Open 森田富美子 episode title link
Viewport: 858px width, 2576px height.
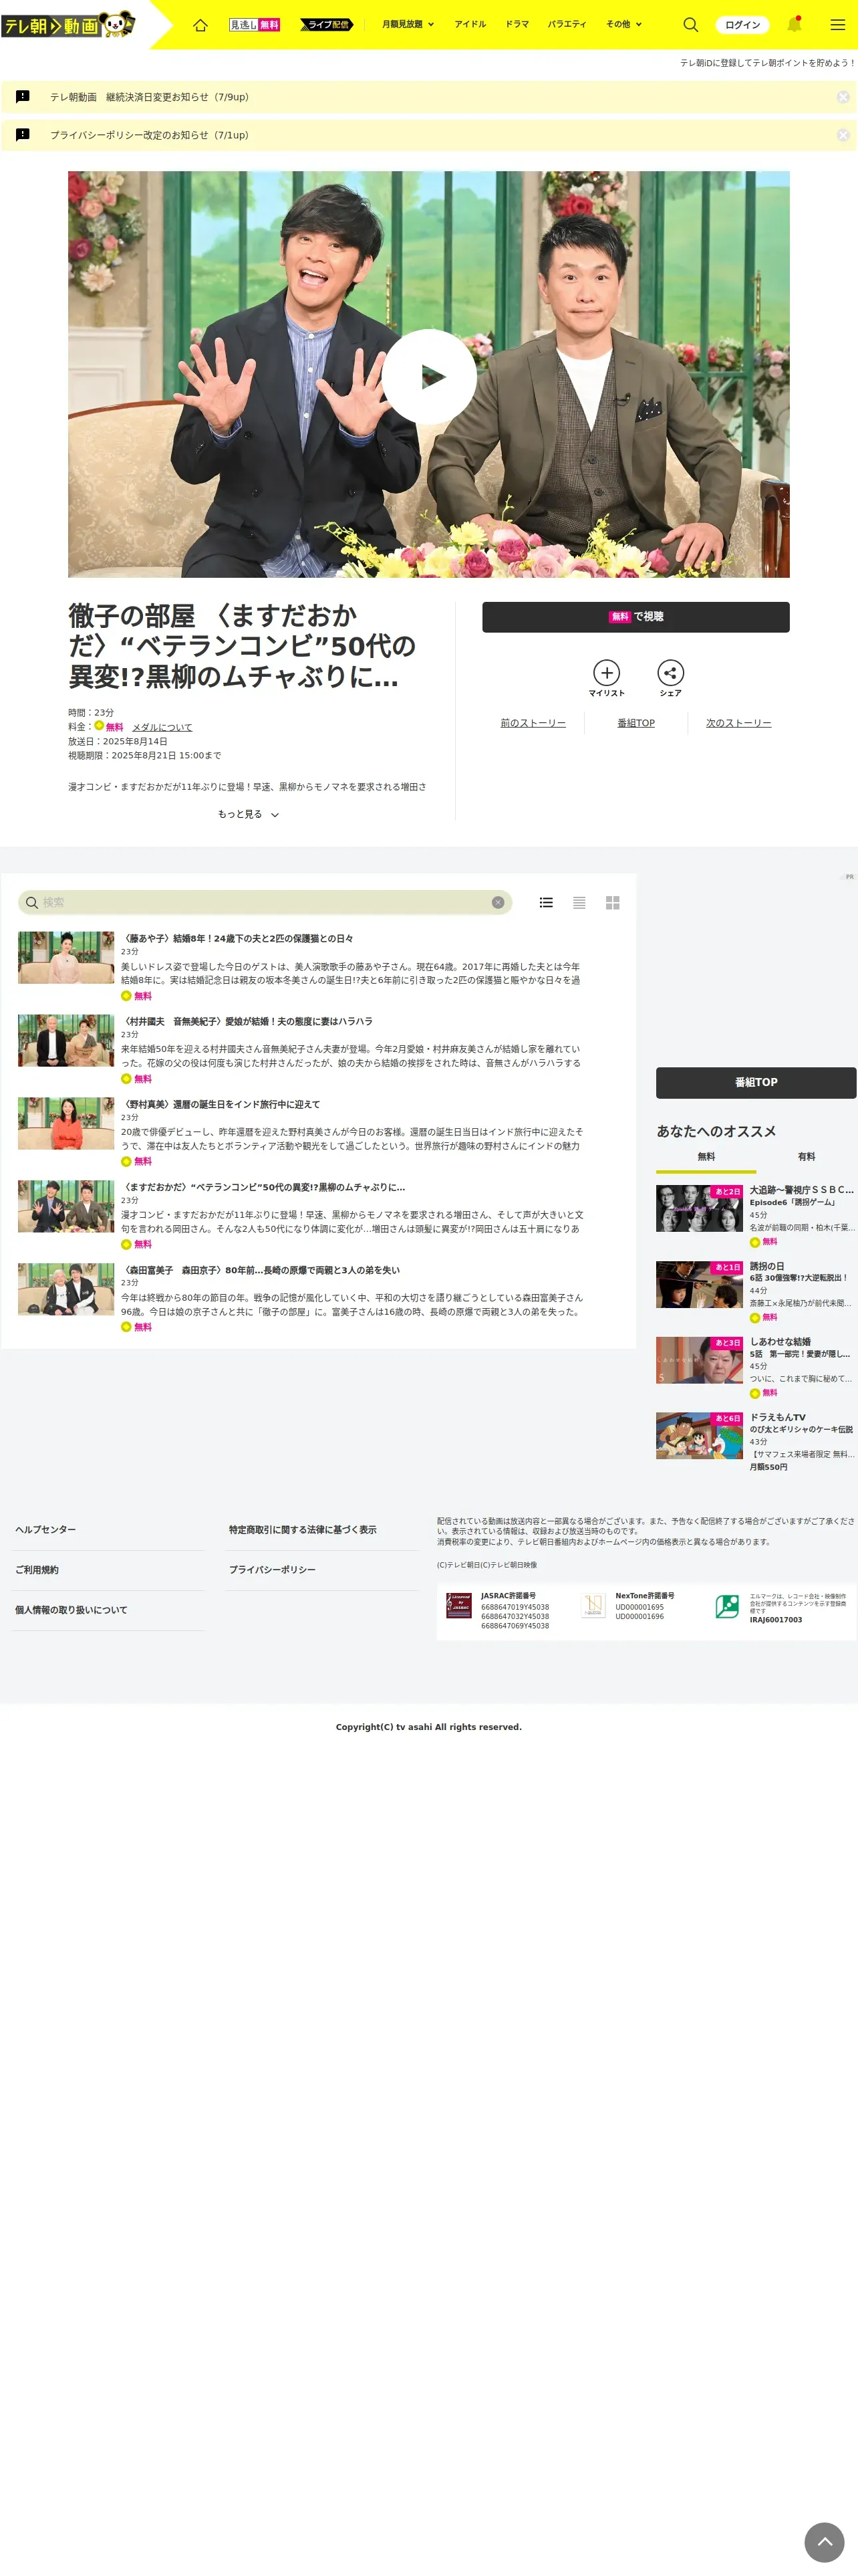(261, 1270)
